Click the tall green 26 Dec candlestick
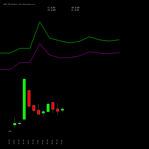Viewport: 149px width, 149px height. (x=24, y=99)
